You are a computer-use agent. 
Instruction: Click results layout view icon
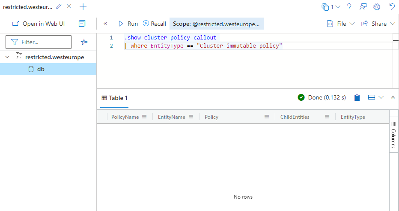point(372,97)
